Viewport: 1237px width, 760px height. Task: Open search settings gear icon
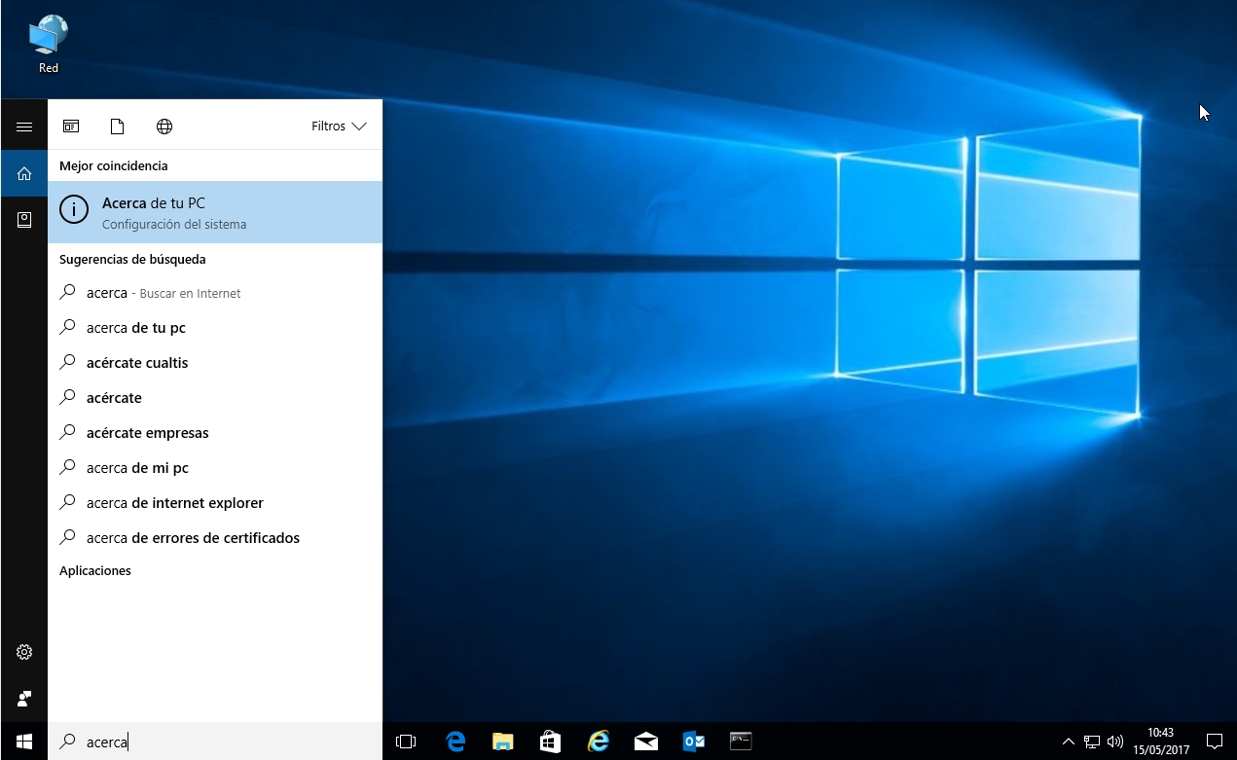[24, 652]
